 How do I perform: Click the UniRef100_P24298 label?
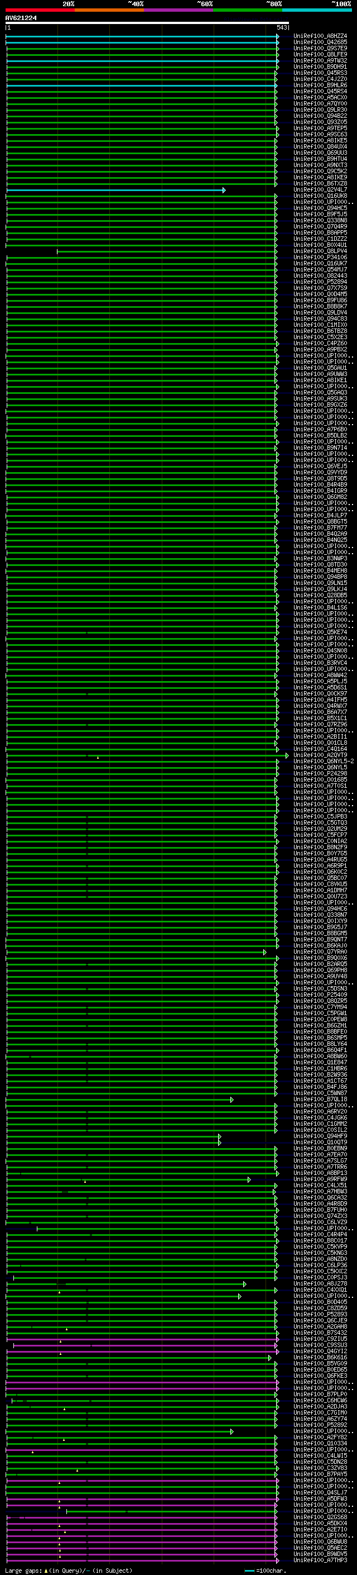point(320,773)
